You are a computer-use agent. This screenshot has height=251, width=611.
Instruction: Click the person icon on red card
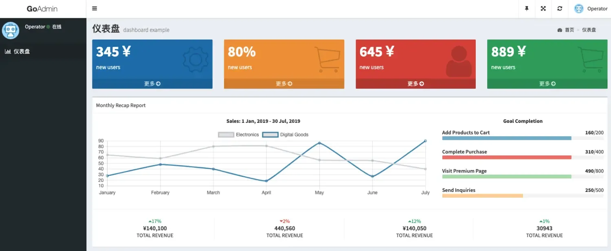[459, 61]
